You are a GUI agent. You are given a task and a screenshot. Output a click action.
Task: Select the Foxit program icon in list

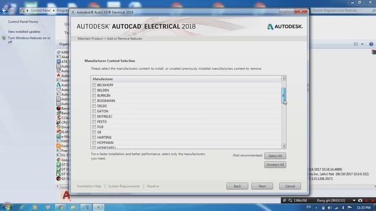[x=59, y=146]
